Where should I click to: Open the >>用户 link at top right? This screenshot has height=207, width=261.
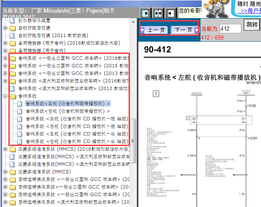250,11
